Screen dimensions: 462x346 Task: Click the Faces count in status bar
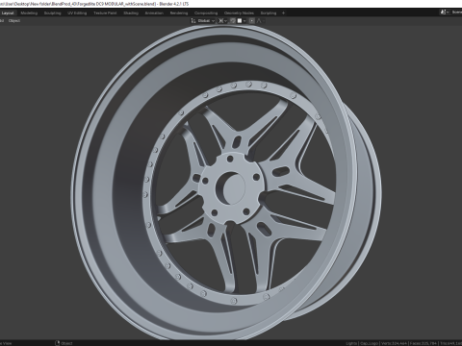click(x=423, y=343)
